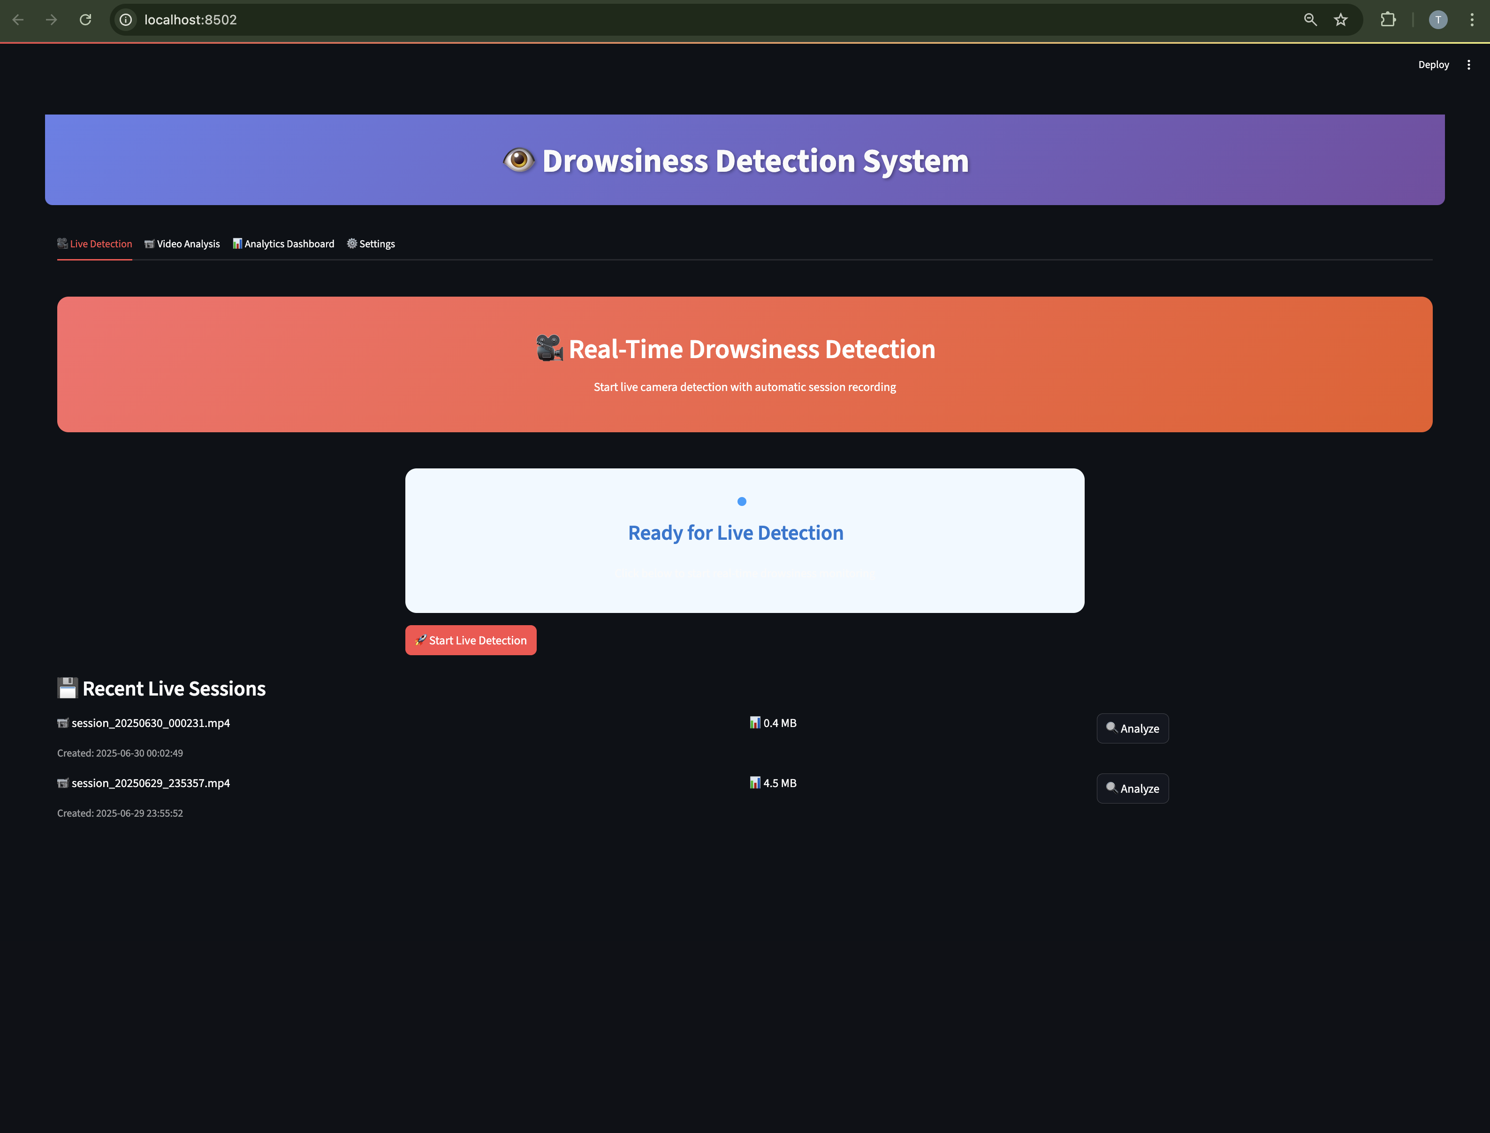
Task: Open the Analytics Dashboard tab
Action: pos(283,244)
